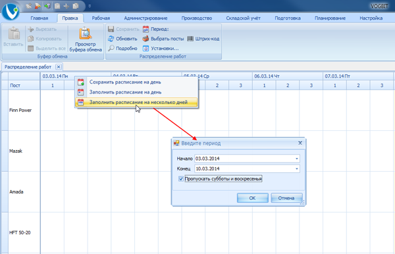Click the Копировать icon in ribbon
Screen dimensions: 395x254
[31, 39]
